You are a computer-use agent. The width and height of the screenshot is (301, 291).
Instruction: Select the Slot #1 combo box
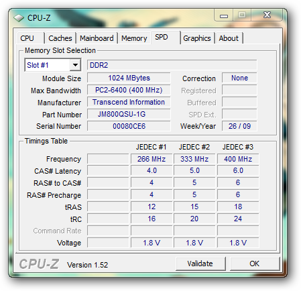[53, 65]
